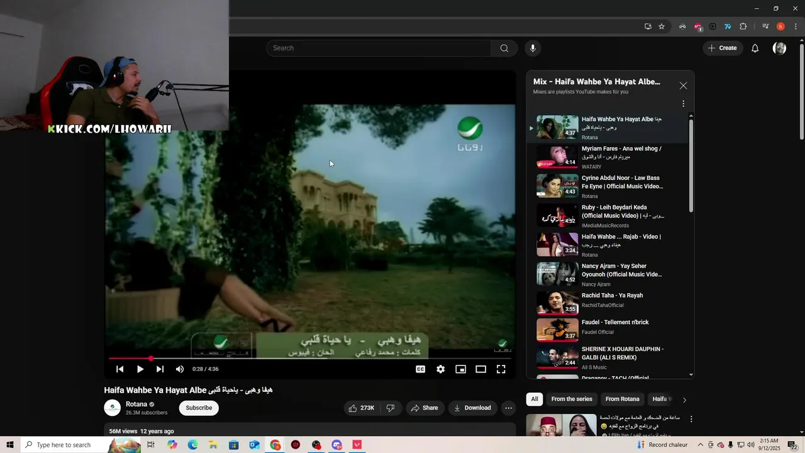Open the red extension with badge 1
805x453 pixels.
coord(697,27)
